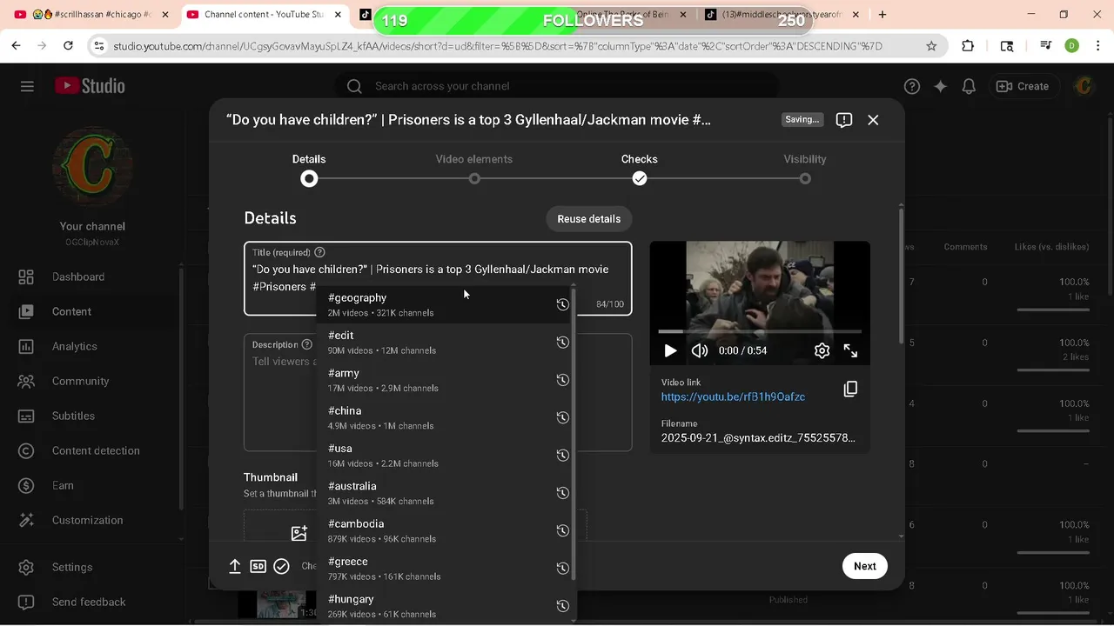This screenshot has width=1114, height=626.
Task: Click the Saving status indicator
Action: click(x=802, y=120)
